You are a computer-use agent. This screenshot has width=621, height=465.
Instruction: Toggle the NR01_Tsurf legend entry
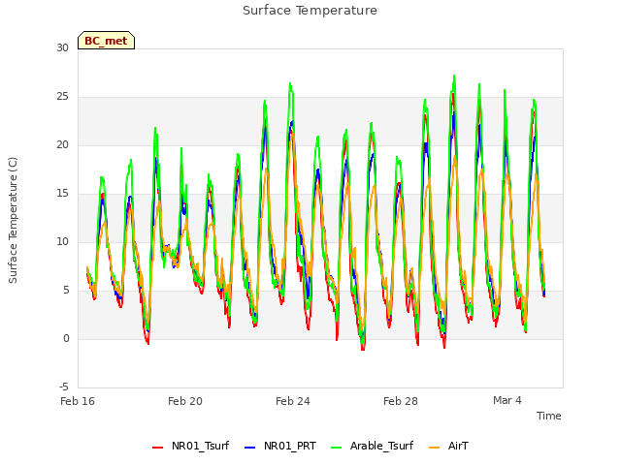pyautogui.click(x=190, y=446)
